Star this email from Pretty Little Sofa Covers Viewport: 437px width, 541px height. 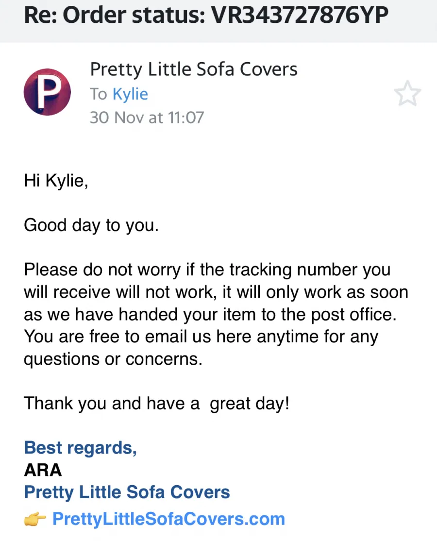(x=407, y=93)
